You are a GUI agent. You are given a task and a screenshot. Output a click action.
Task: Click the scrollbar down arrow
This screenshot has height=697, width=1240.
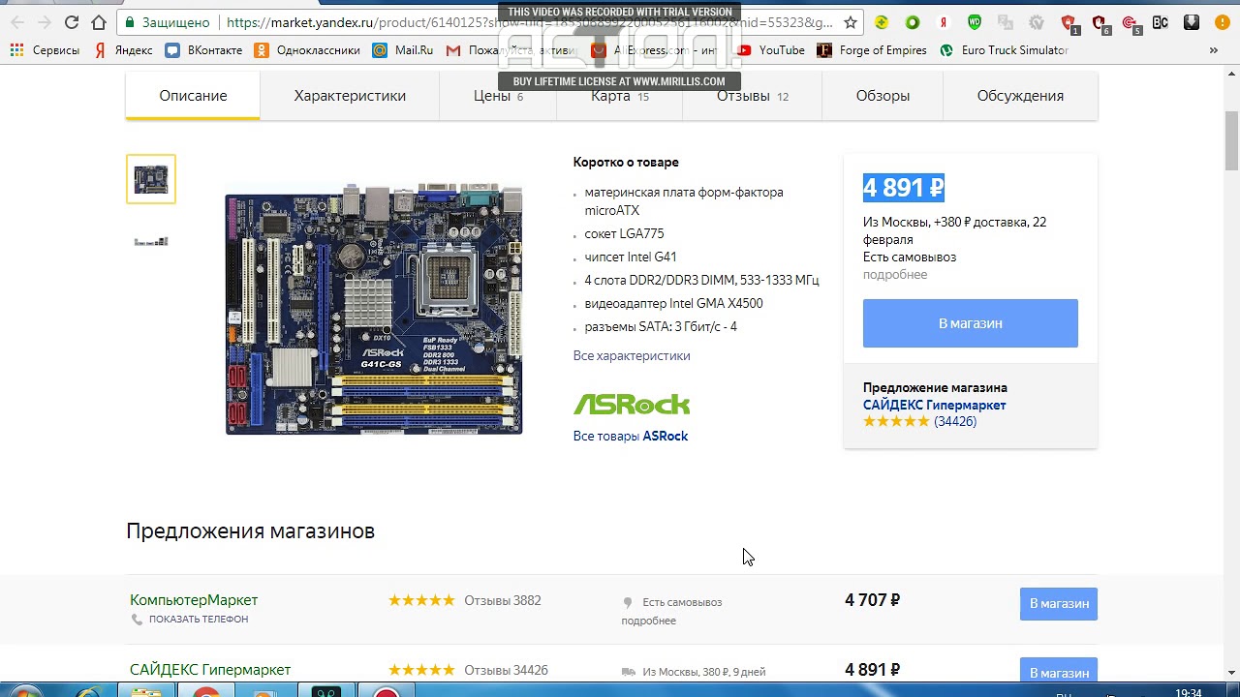pyautogui.click(x=1231, y=673)
